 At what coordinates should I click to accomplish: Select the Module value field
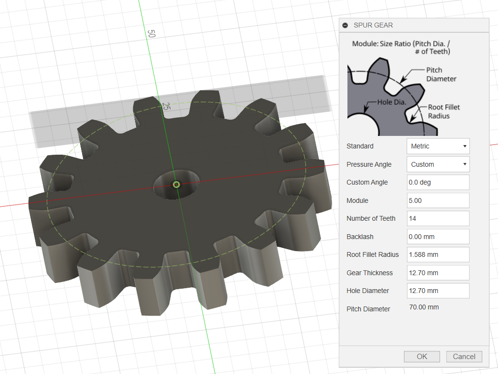pos(438,200)
